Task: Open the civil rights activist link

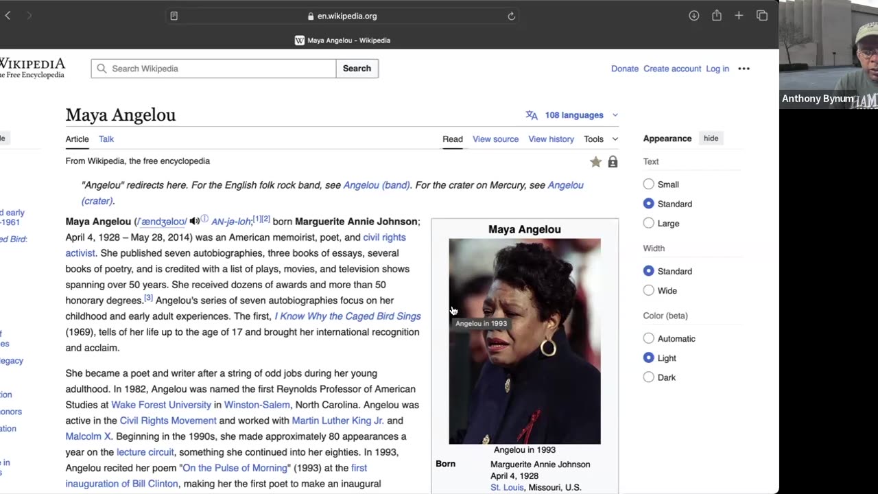Action: tap(384, 237)
